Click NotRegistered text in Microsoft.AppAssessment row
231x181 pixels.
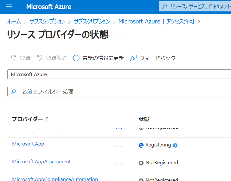click(x=162, y=163)
